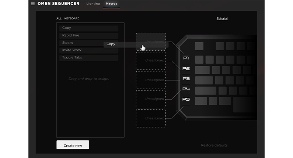Filter macros by KEYBOARD
The image size is (293, 158).
click(x=72, y=18)
